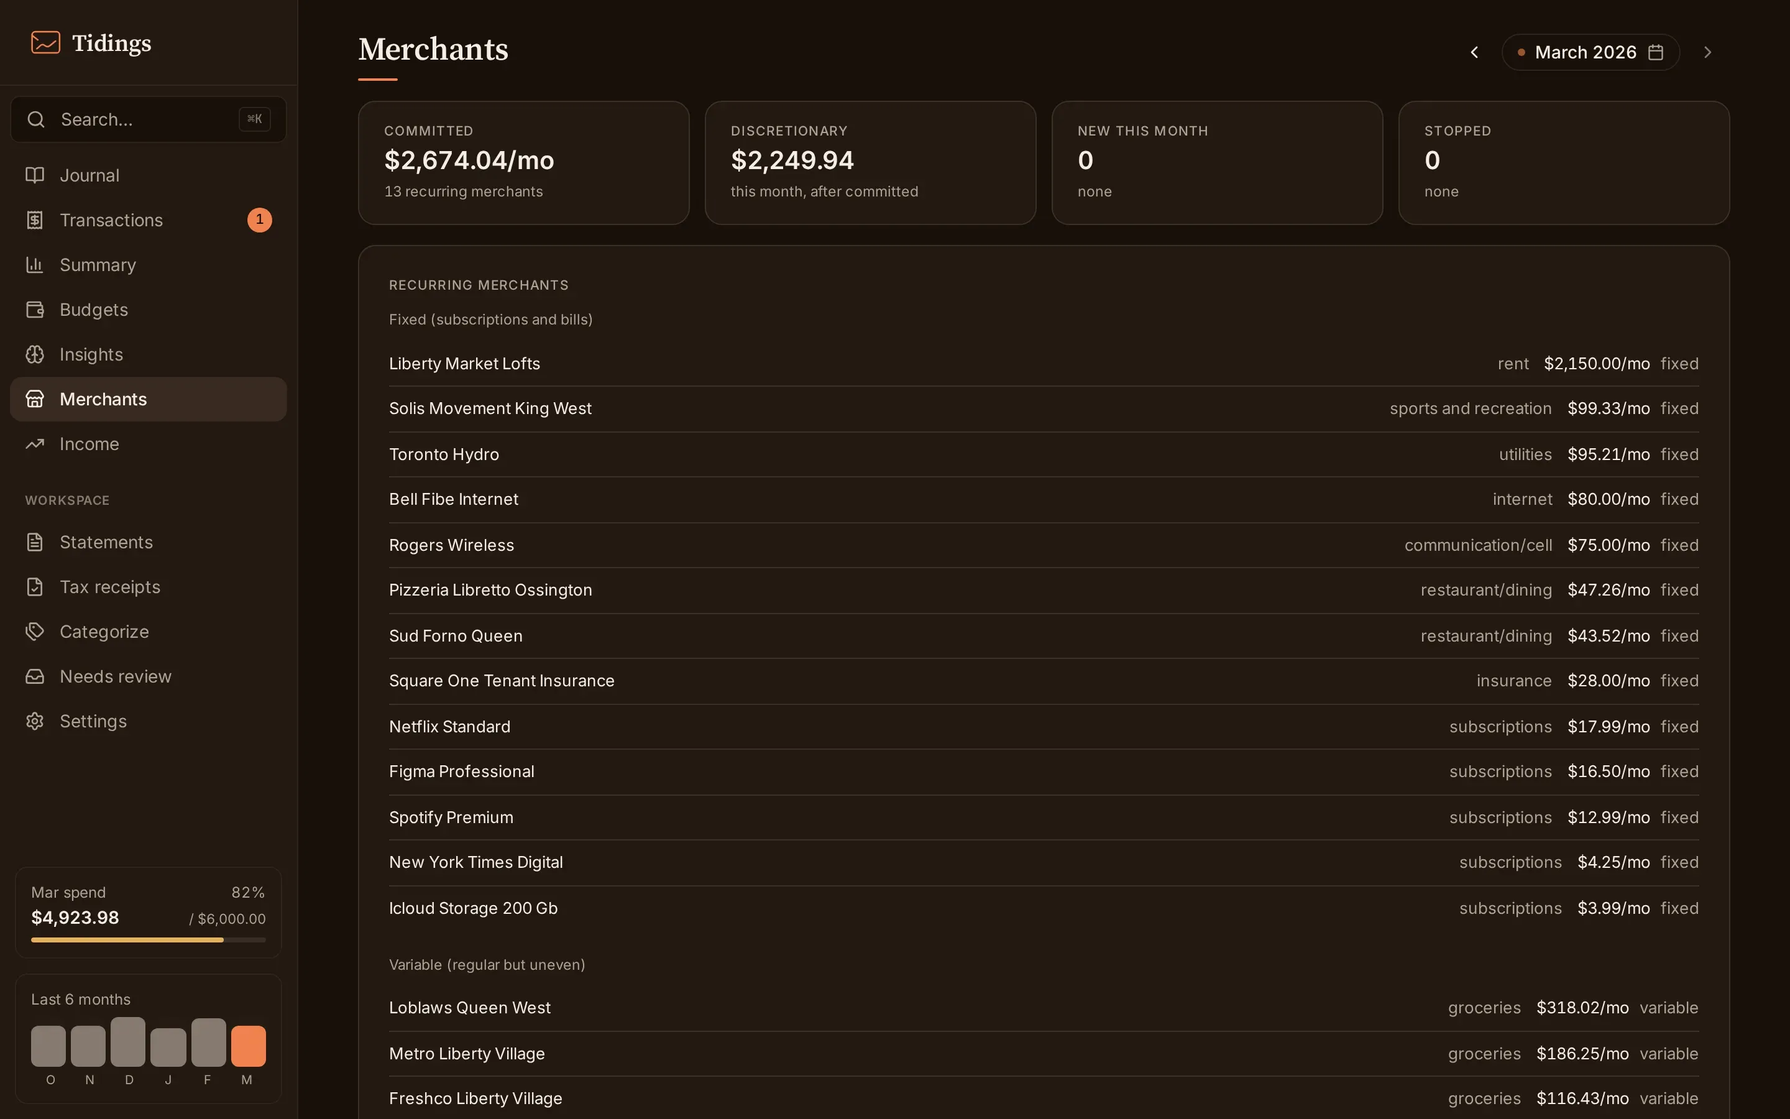Select the O bar in Last 6 months chart

click(x=48, y=1046)
